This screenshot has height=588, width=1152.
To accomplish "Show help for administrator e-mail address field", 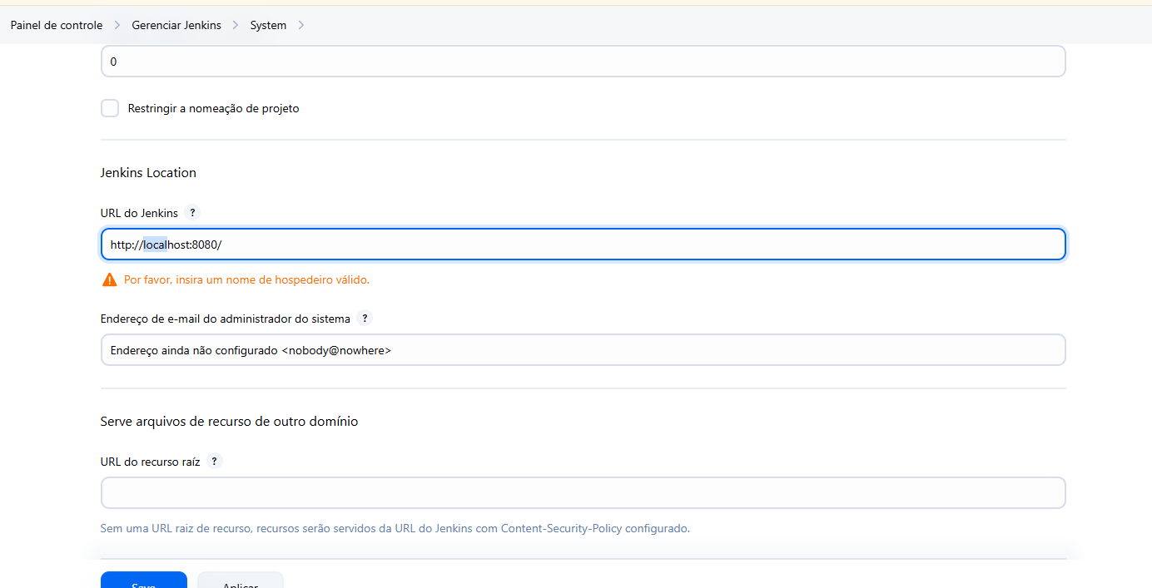I will [x=365, y=319].
